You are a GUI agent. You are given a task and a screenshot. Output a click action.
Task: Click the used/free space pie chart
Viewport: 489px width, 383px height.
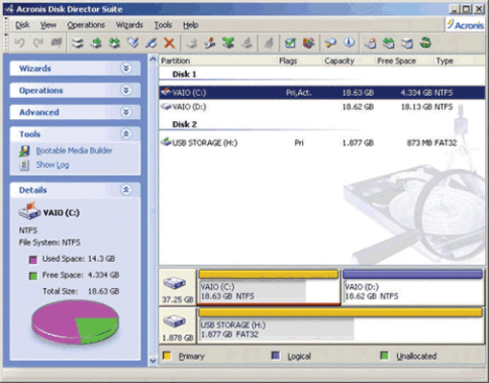[75, 322]
